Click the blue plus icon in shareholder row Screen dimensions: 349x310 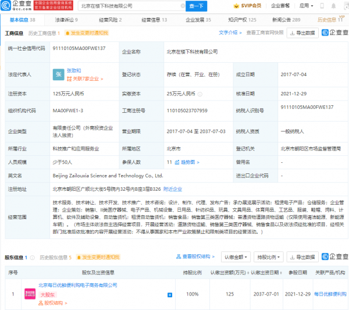170,295
